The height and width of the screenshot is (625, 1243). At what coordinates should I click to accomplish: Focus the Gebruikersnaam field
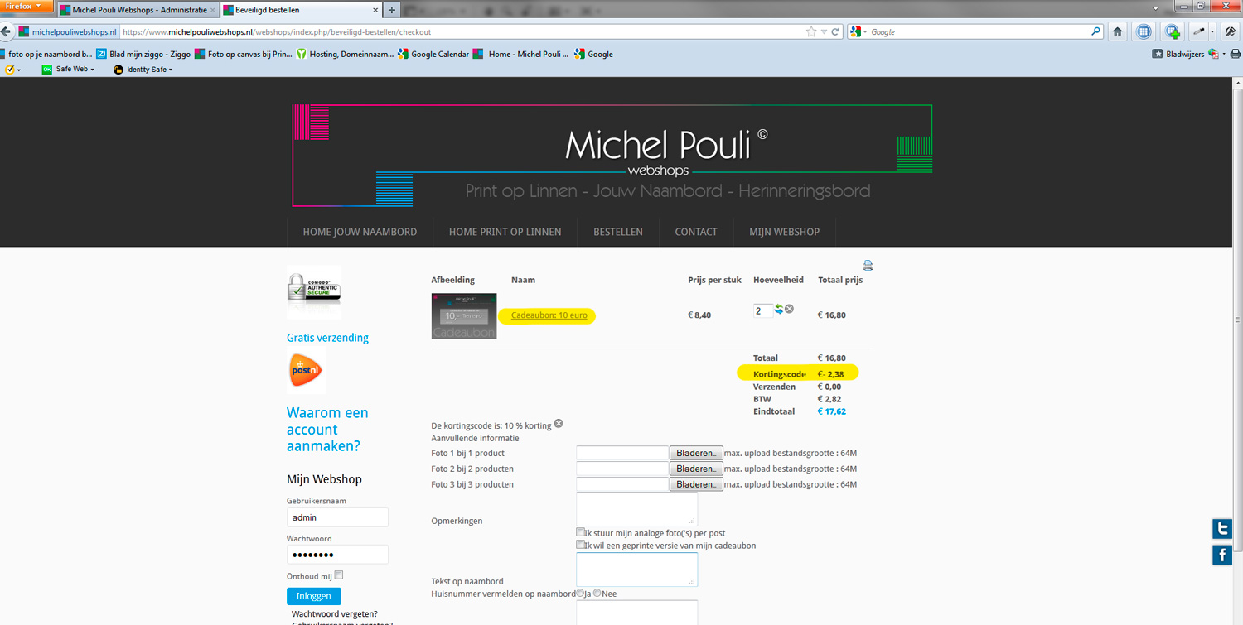pos(337,517)
